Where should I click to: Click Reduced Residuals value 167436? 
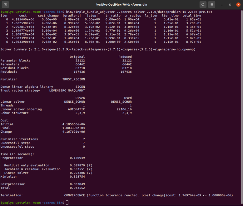coord(126,72)
